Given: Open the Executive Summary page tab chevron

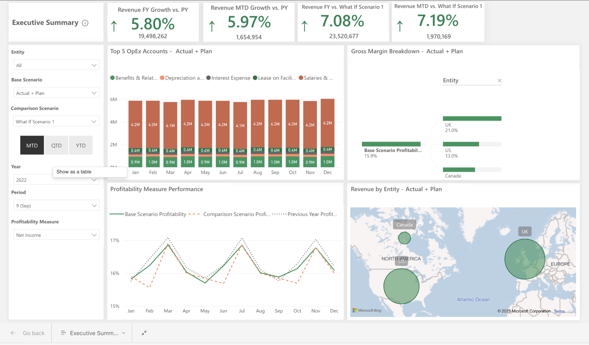Looking at the screenshot, I should point(123,333).
